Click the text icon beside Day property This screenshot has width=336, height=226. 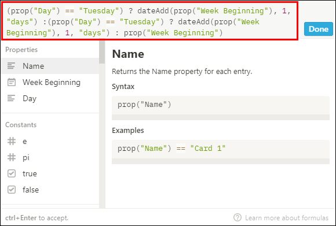tap(11, 98)
